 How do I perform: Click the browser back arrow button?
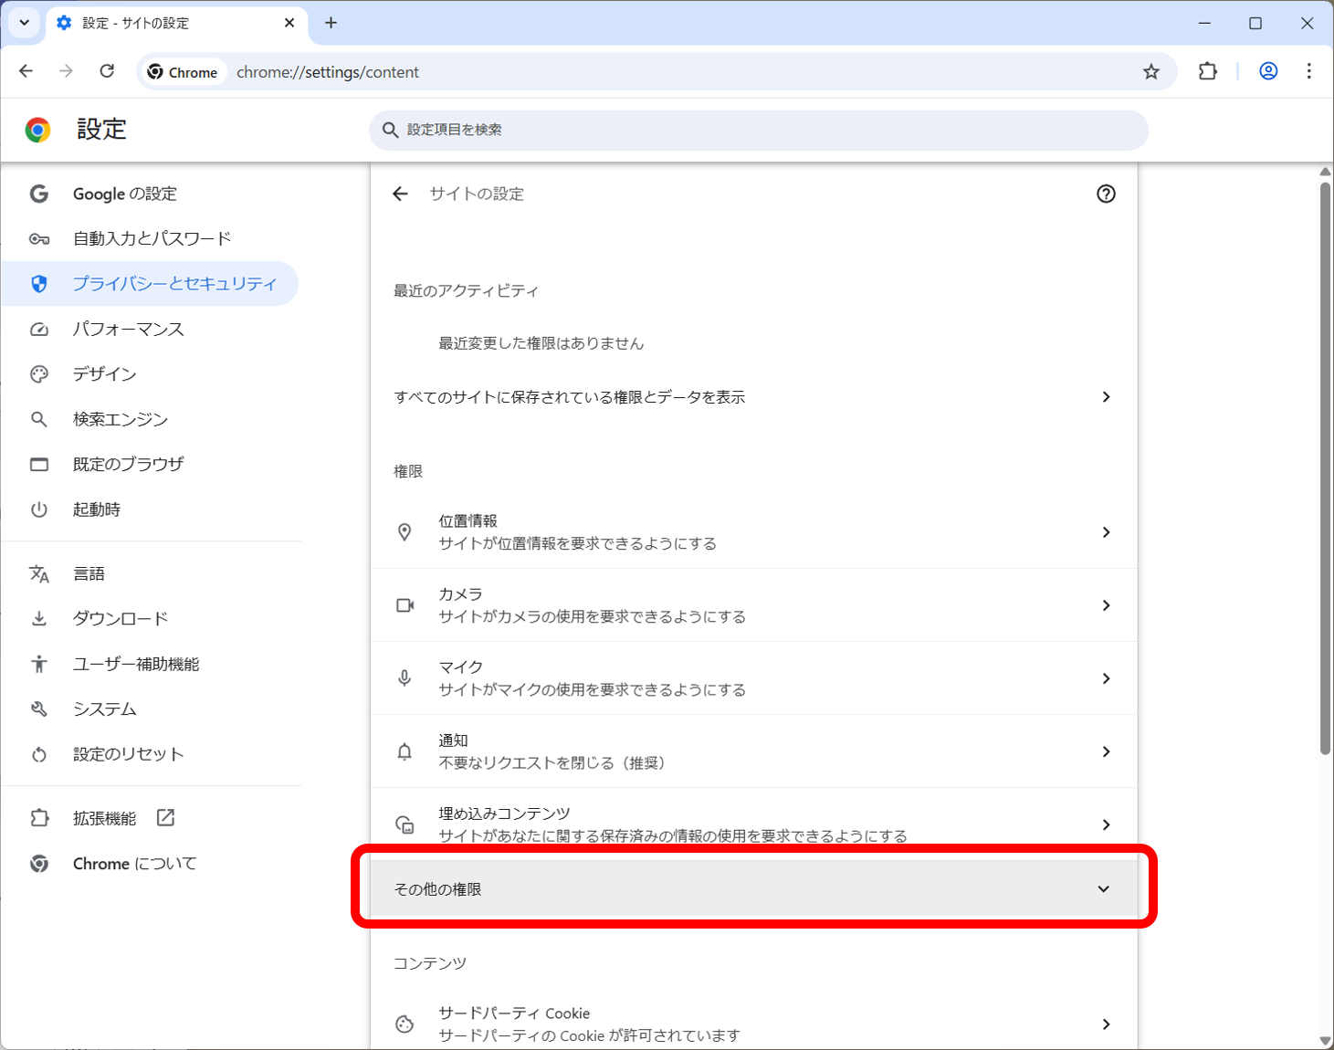26,71
